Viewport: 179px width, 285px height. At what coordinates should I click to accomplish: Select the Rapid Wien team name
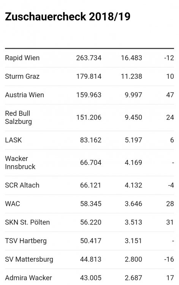(x=22, y=58)
